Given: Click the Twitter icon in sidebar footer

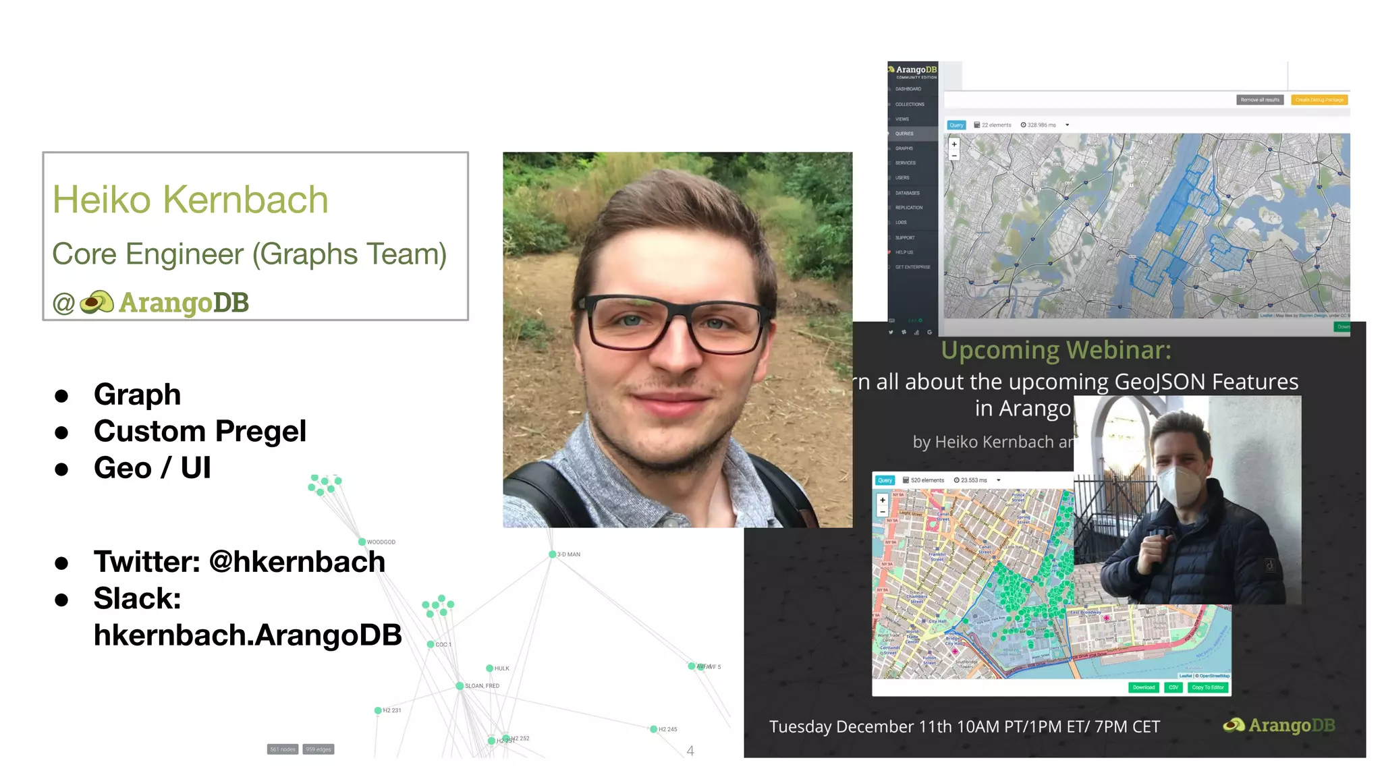Looking at the screenshot, I should 891,332.
